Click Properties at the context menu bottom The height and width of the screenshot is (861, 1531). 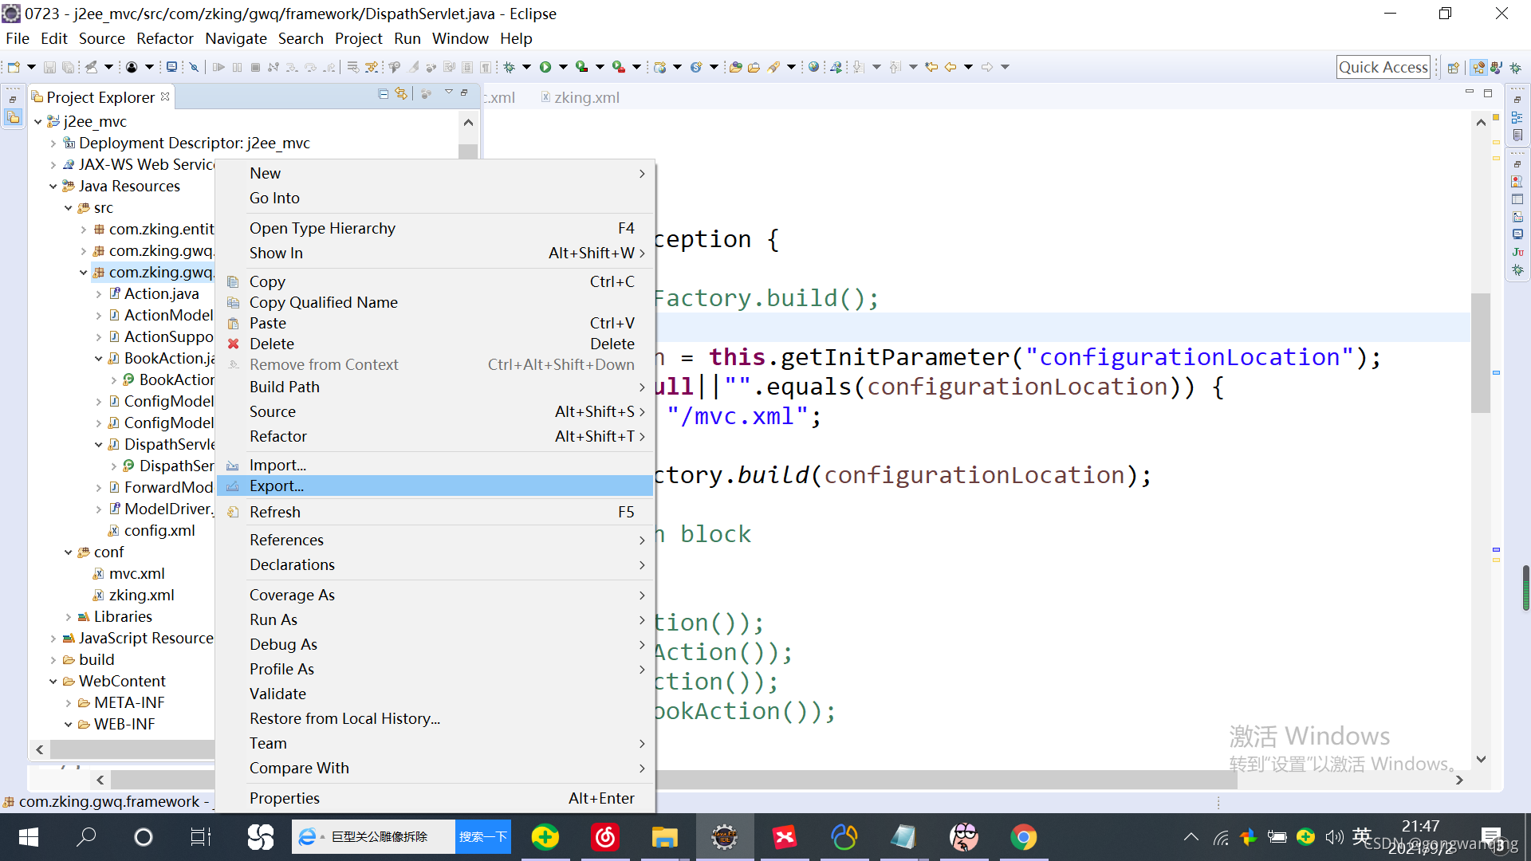(284, 798)
